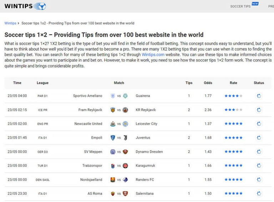This screenshot has width=274, height=202.
Task: Click the TUR D1 league label
Action: [x=43, y=166]
